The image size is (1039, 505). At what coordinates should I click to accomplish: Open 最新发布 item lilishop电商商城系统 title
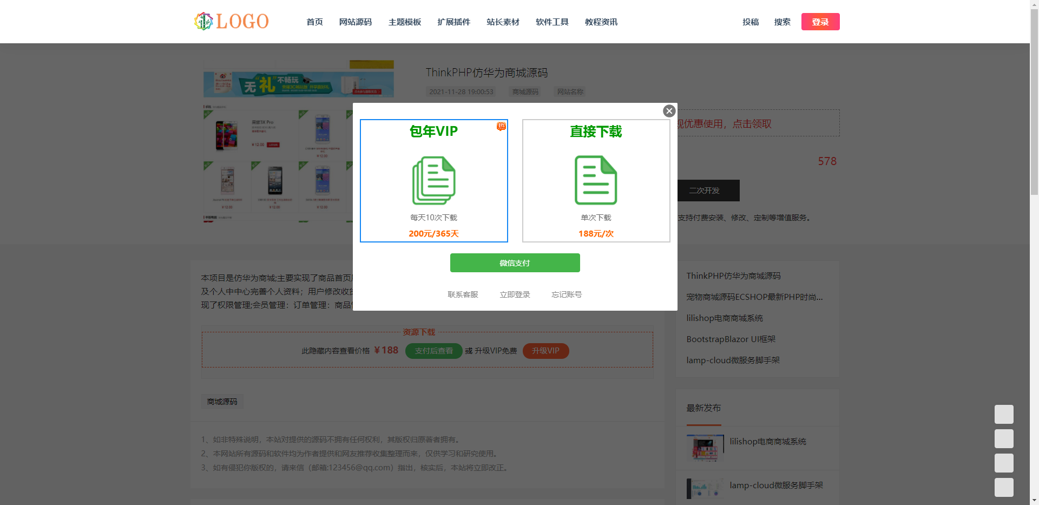coord(768,442)
